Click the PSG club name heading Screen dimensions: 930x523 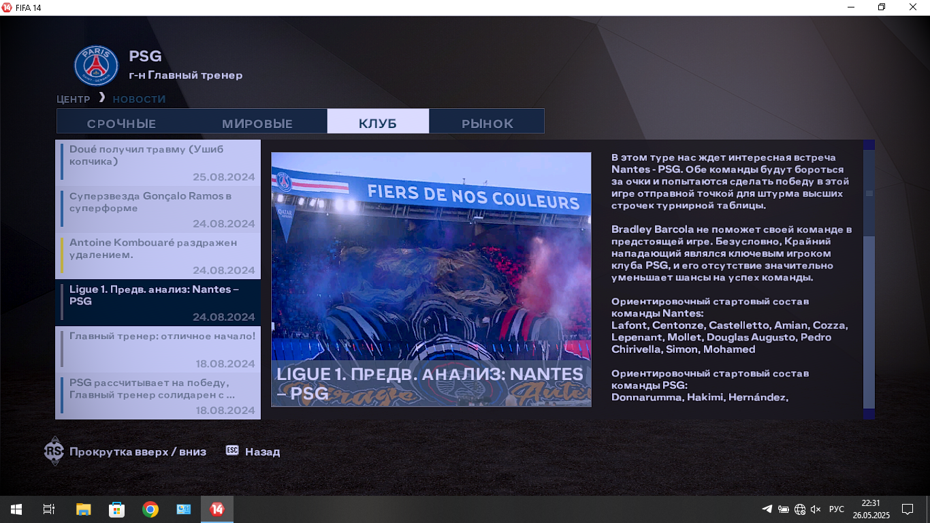pos(145,56)
